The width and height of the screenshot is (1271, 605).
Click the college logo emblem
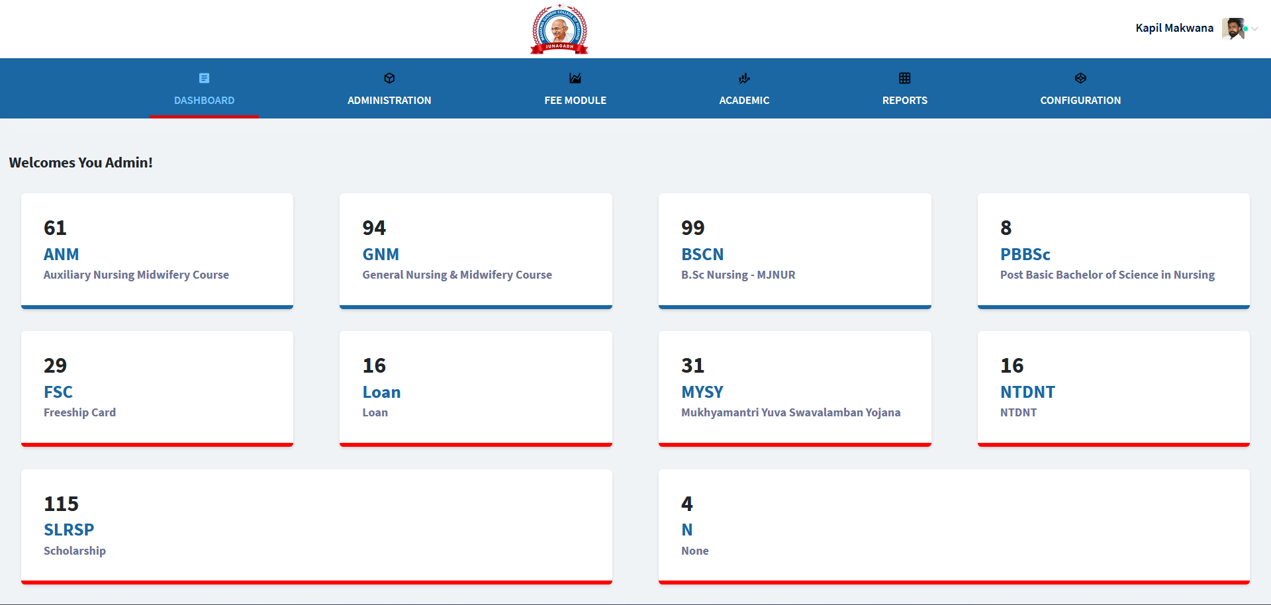559,29
